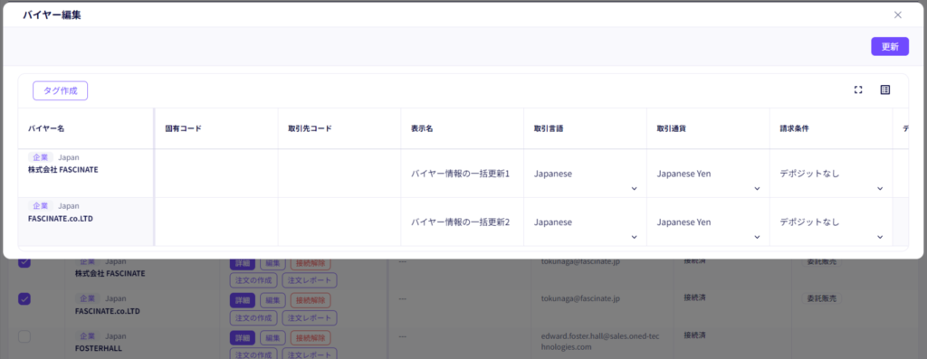Click 詳細 button in FOSTERHALL row
The height and width of the screenshot is (359, 927).
point(243,337)
